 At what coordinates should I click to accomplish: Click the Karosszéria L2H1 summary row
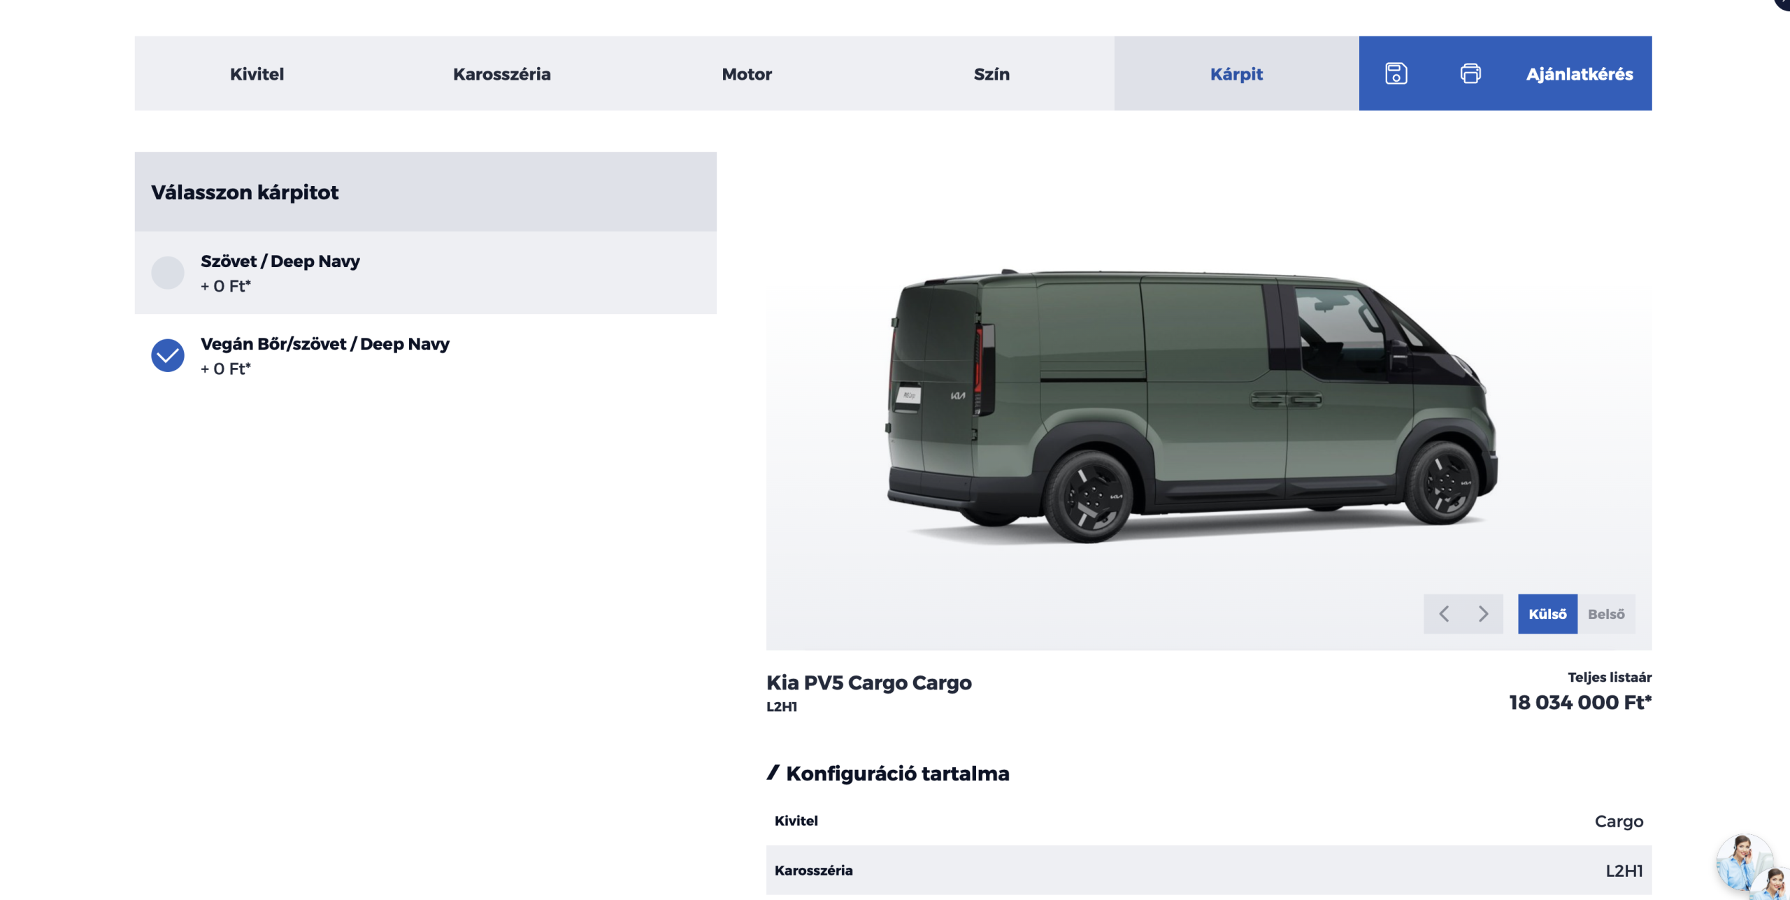pos(1209,870)
